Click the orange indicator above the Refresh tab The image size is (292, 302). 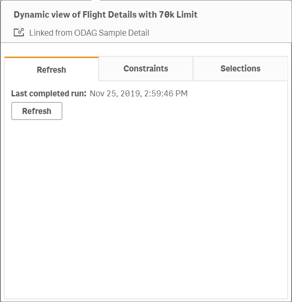(x=52, y=57)
